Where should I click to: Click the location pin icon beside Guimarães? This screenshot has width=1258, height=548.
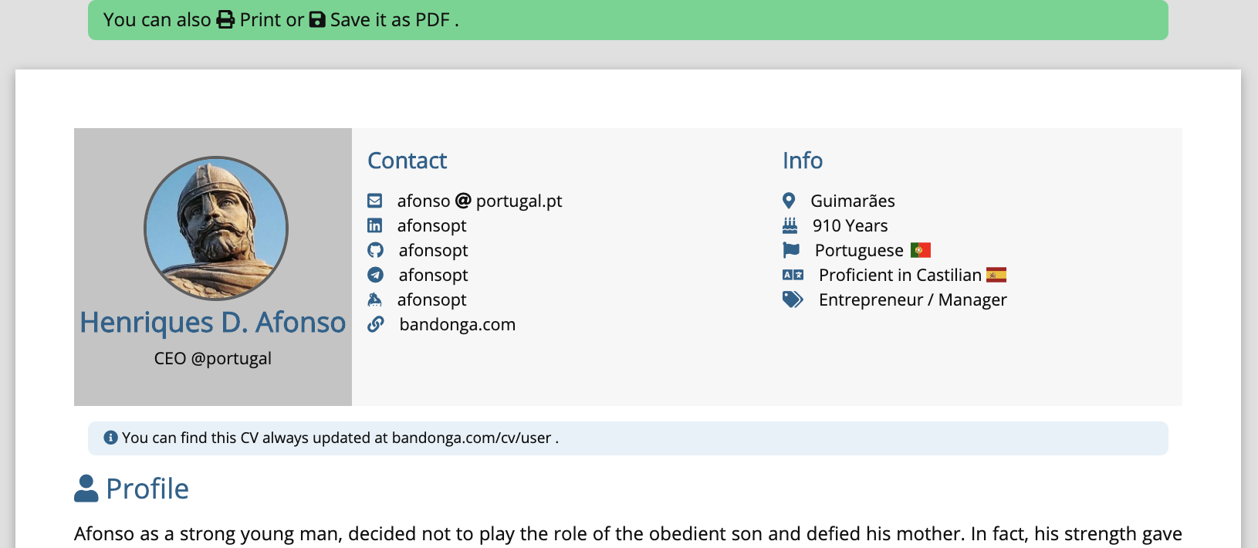[789, 201]
